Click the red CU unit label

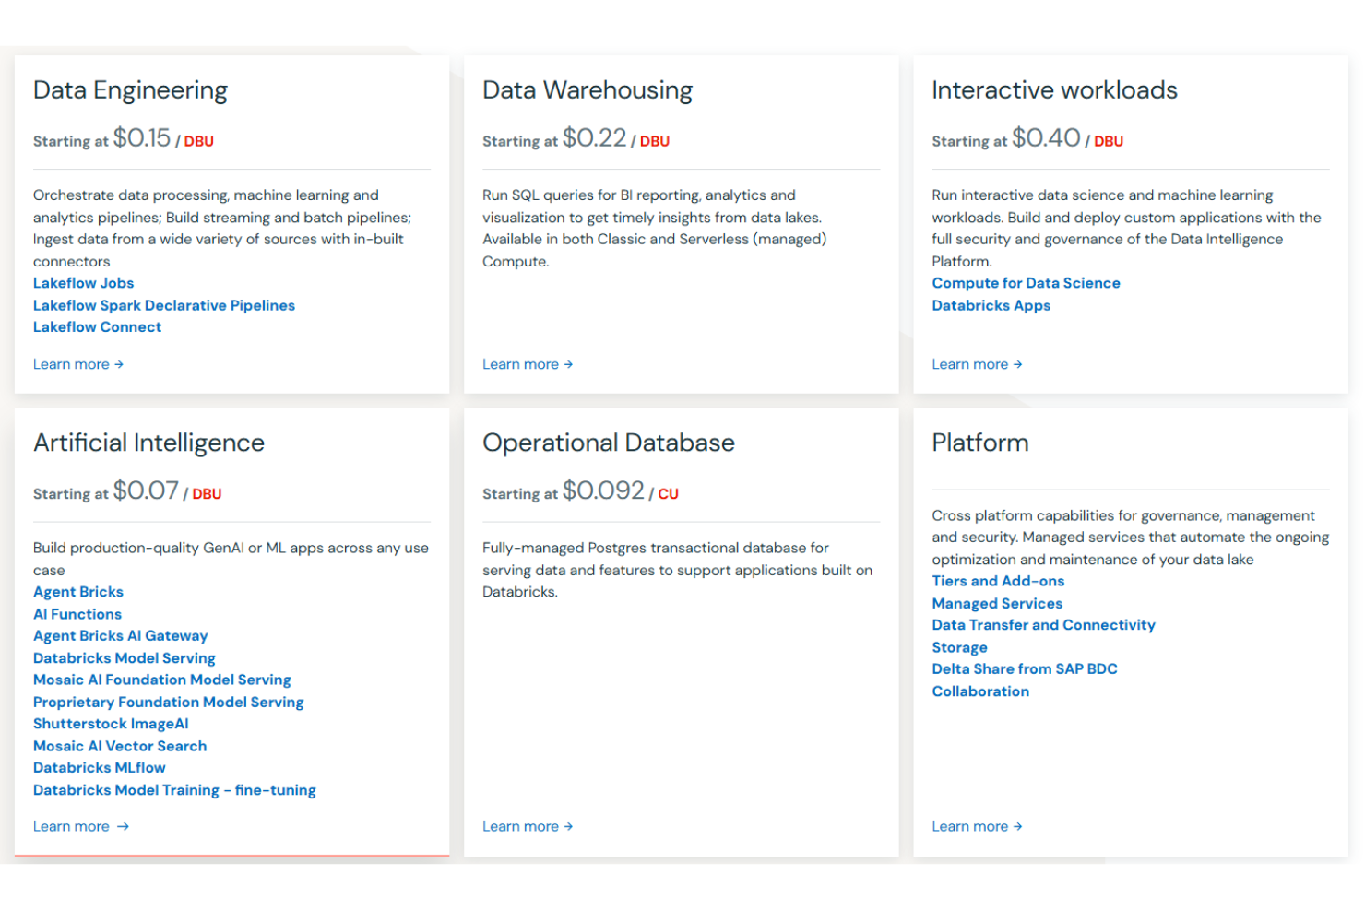coord(668,494)
